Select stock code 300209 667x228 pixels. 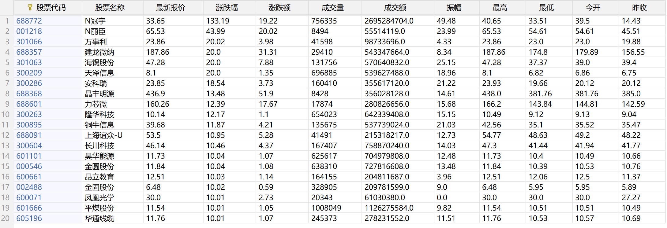pos(29,73)
